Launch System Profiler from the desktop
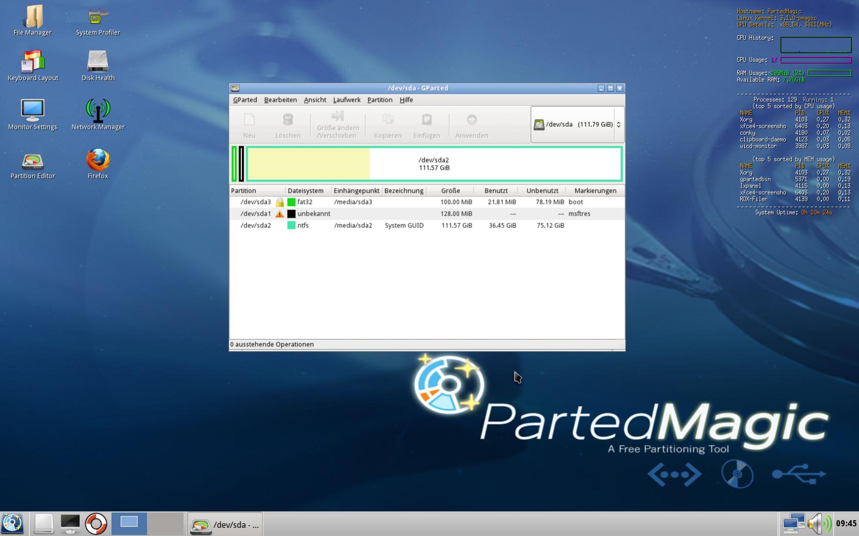Viewport: 859px width, 536px height. (x=98, y=21)
